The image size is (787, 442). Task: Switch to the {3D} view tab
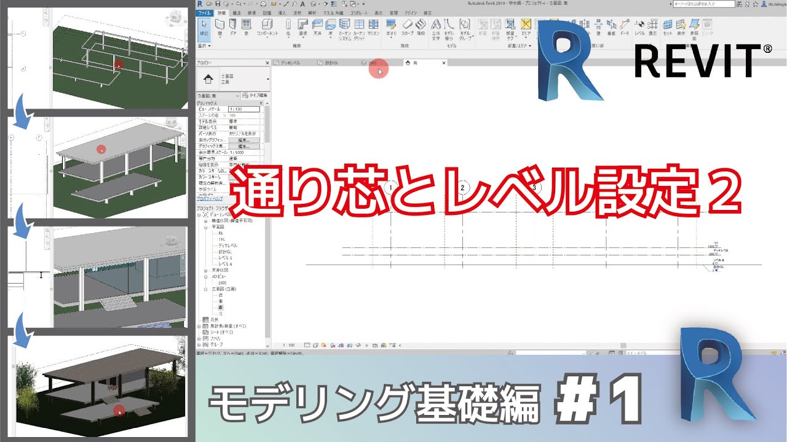[374, 63]
